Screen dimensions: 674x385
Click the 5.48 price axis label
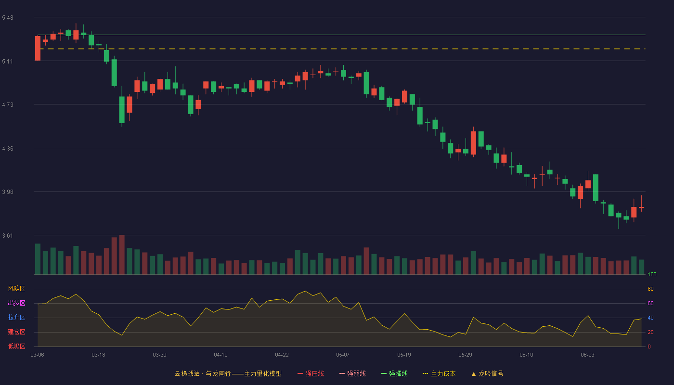pyautogui.click(x=8, y=18)
